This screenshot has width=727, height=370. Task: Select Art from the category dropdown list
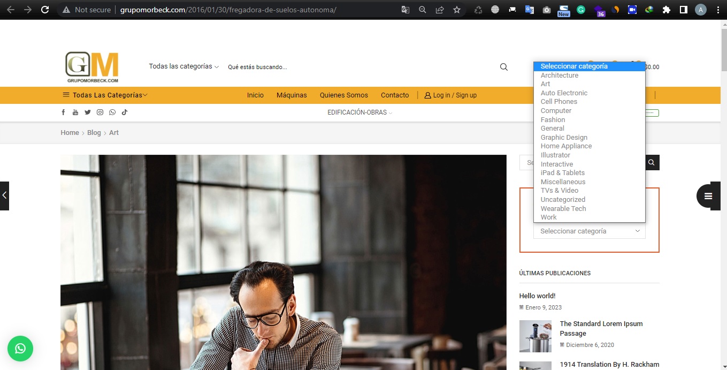pos(590,84)
